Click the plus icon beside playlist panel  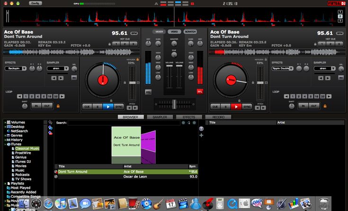pos(201,135)
